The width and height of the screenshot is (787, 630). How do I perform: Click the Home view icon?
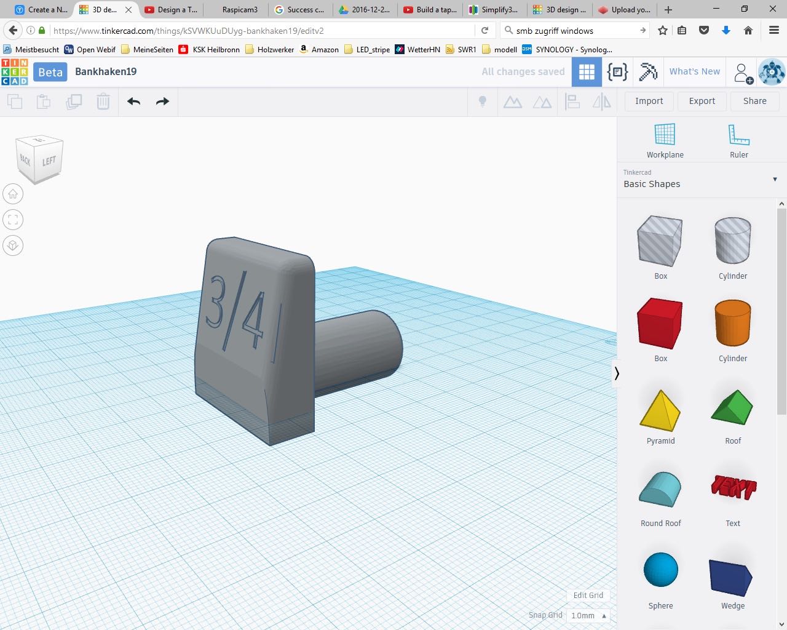coord(13,194)
